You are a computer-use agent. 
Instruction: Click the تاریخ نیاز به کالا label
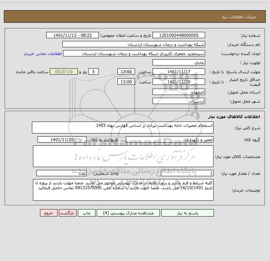[x=104, y=140]
